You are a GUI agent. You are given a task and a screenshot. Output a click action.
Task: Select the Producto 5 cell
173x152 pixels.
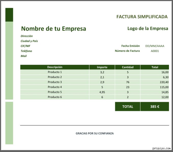55,92
